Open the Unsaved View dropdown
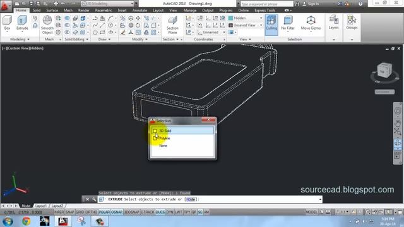404x227 pixels. tap(246, 25)
